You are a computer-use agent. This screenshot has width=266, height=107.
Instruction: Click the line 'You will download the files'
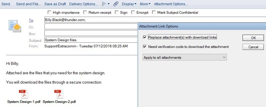(54, 82)
